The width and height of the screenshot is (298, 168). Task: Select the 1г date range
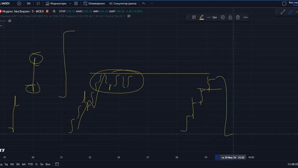tap(36, 164)
